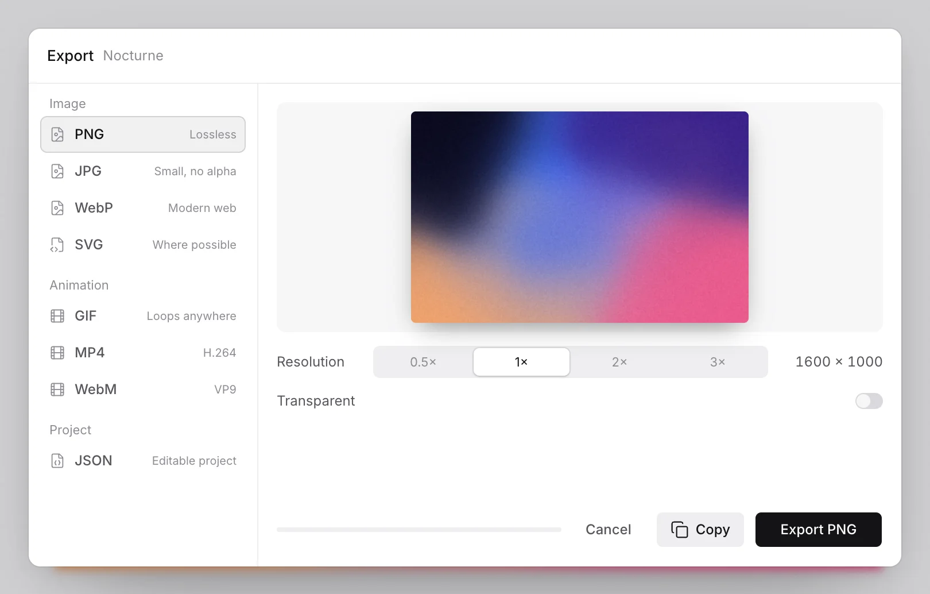Set resolution to 3×
This screenshot has width=930, height=594.
coord(718,362)
